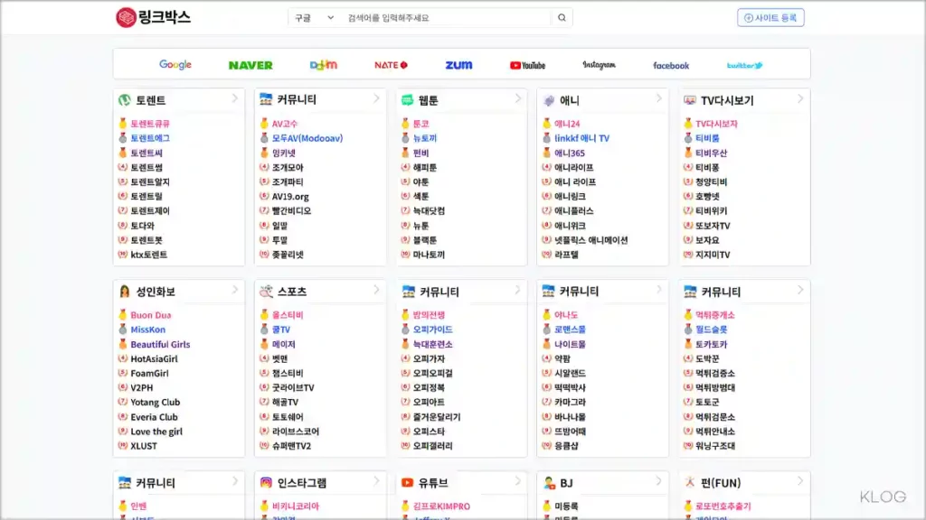Open the 즐거운달리기 link
This screenshot has width=926, height=520.
pyautogui.click(x=437, y=417)
